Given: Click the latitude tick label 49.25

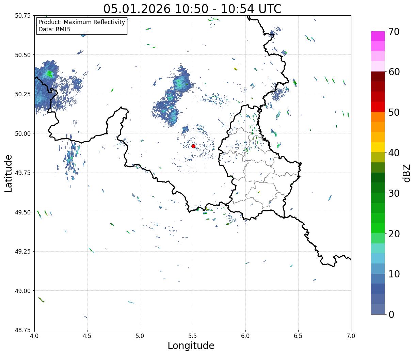Looking at the screenshot, I should pyautogui.click(x=23, y=252).
